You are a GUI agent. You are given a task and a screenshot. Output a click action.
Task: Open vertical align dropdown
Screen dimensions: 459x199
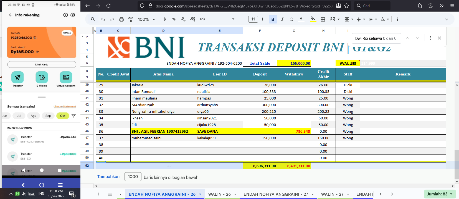tap(361, 19)
